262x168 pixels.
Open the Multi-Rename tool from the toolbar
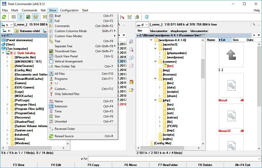click(x=122, y=17)
